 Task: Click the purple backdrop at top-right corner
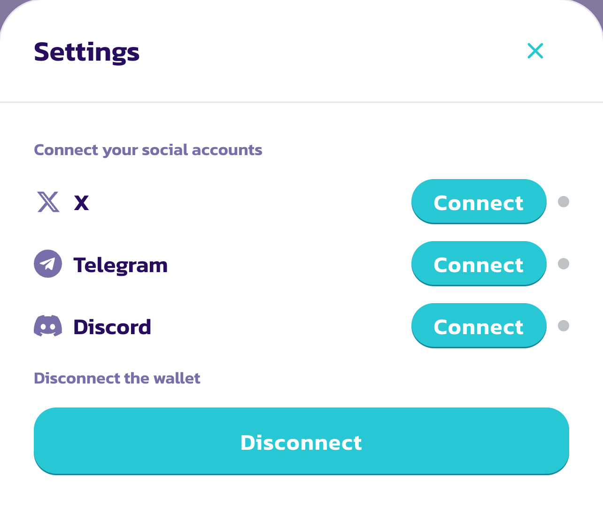598,6
